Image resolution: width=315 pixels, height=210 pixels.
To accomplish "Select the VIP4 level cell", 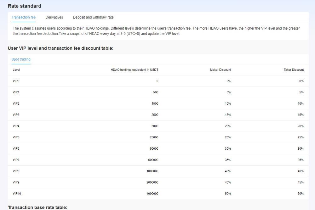I will point(16,126).
